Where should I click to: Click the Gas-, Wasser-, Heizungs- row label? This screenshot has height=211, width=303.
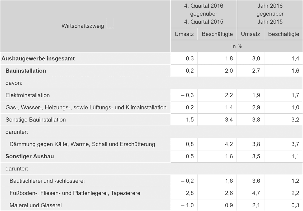point(86,107)
